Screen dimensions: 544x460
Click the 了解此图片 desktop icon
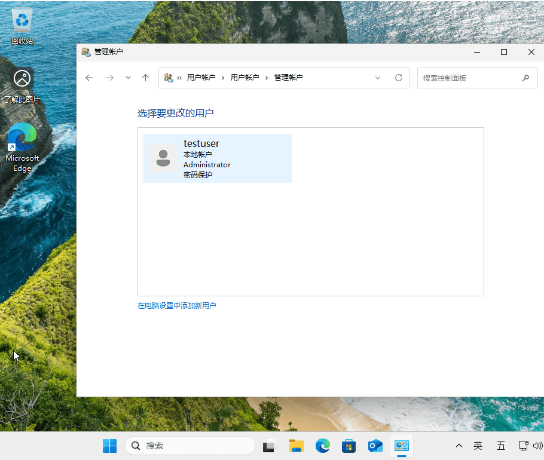[x=22, y=86]
